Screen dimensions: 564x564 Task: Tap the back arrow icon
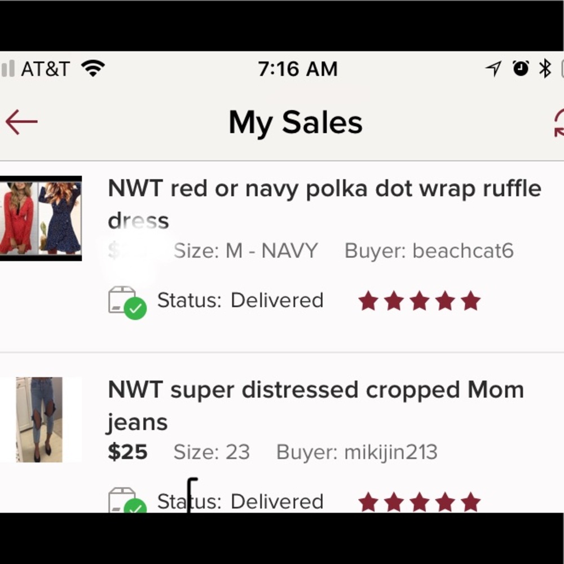(x=21, y=122)
